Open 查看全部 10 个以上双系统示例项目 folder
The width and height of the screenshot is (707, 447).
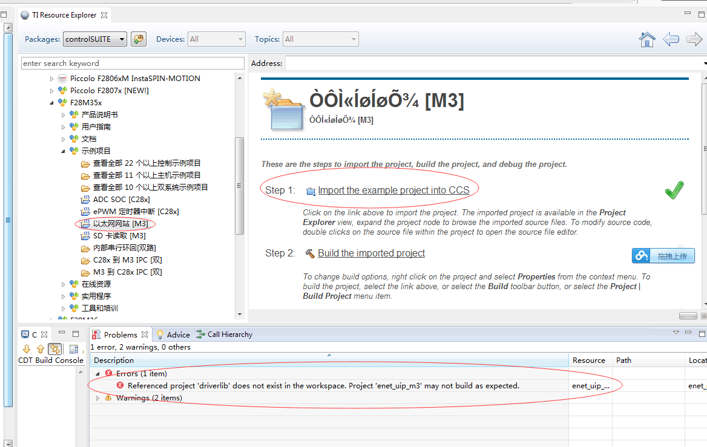point(150,188)
